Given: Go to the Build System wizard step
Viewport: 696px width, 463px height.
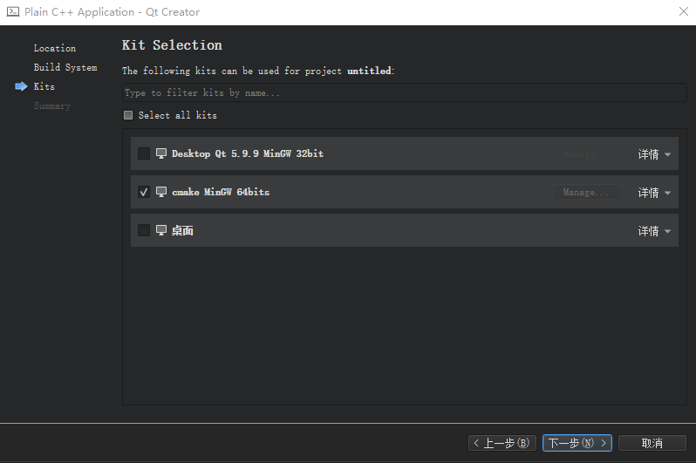Looking at the screenshot, I should (x=65, y=67).
